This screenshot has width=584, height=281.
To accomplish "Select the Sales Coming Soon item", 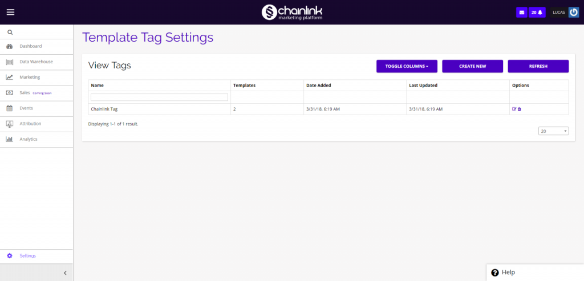I will point(36,93).
